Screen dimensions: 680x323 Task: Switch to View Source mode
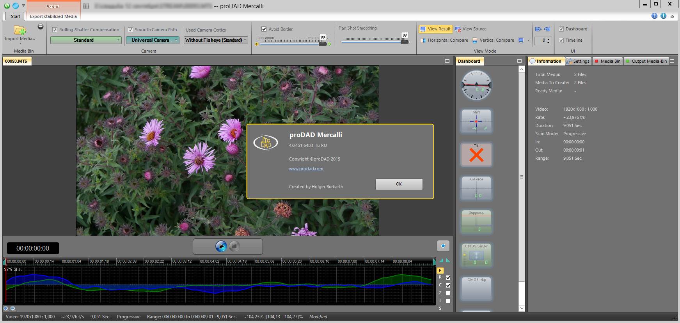(471, 29)
